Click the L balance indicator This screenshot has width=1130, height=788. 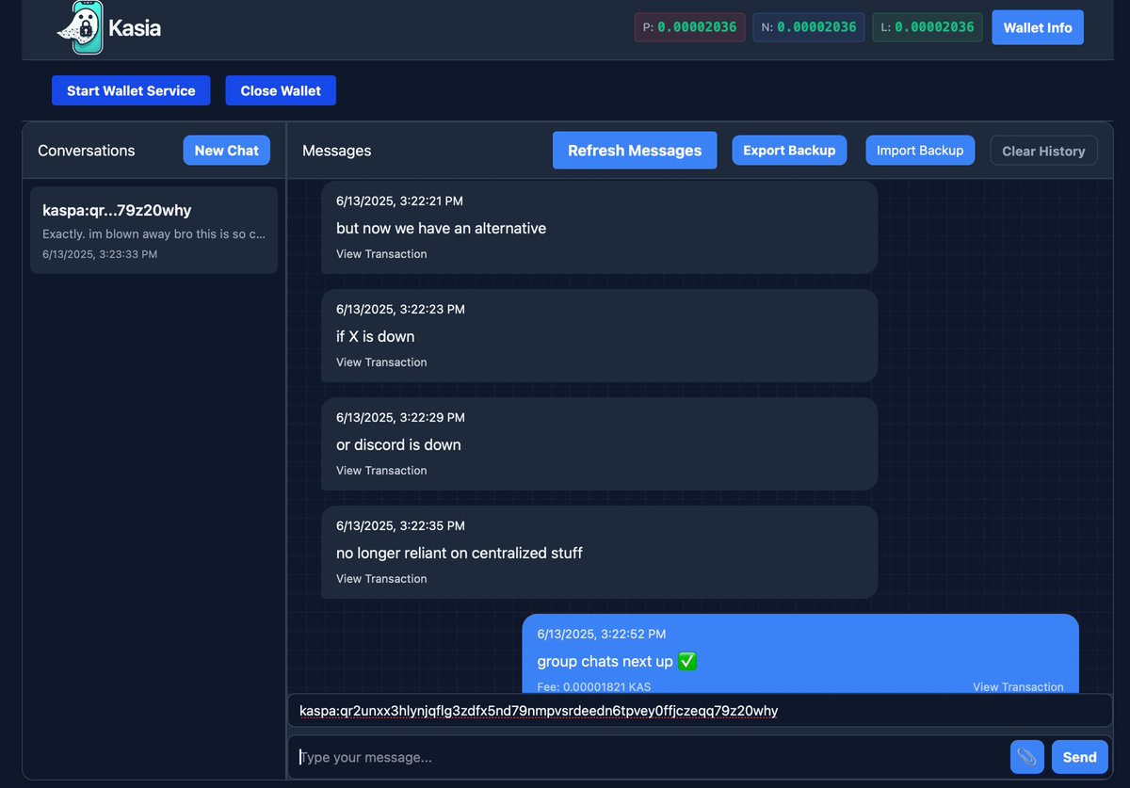click(x=927, y=26)
